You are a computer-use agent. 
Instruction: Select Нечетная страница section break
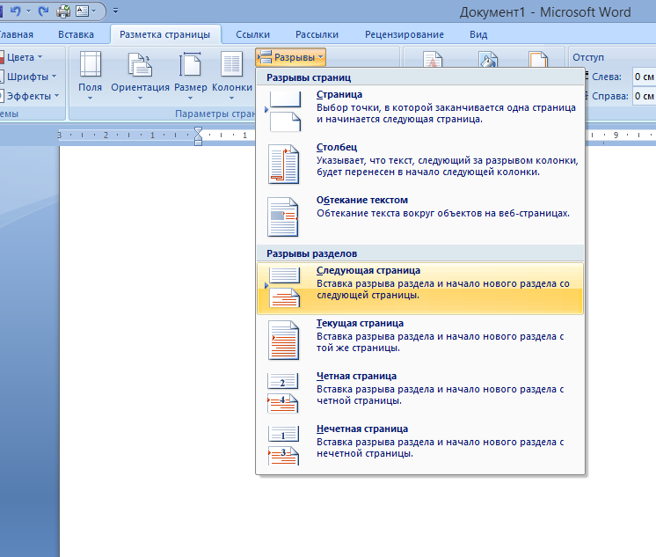[x=420, y=446]
